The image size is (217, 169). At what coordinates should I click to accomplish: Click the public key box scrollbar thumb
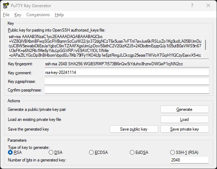[206, 45]
